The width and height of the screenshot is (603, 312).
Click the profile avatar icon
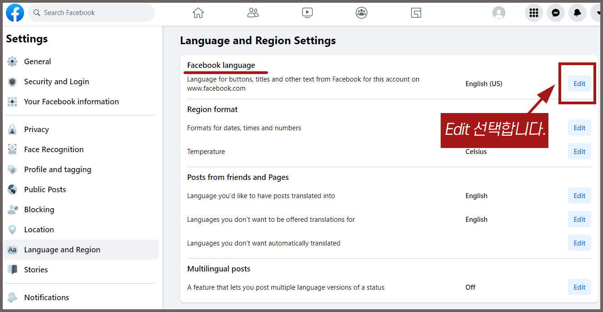pyautogui.click(x=499, y=13)
